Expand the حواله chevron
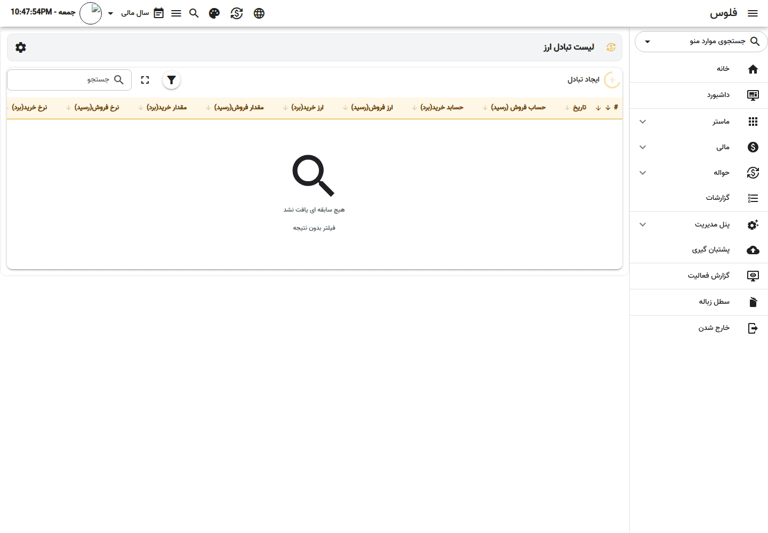The height and width of the screenshot is (533, 768). pyautogui.click(x=643, y=173)
